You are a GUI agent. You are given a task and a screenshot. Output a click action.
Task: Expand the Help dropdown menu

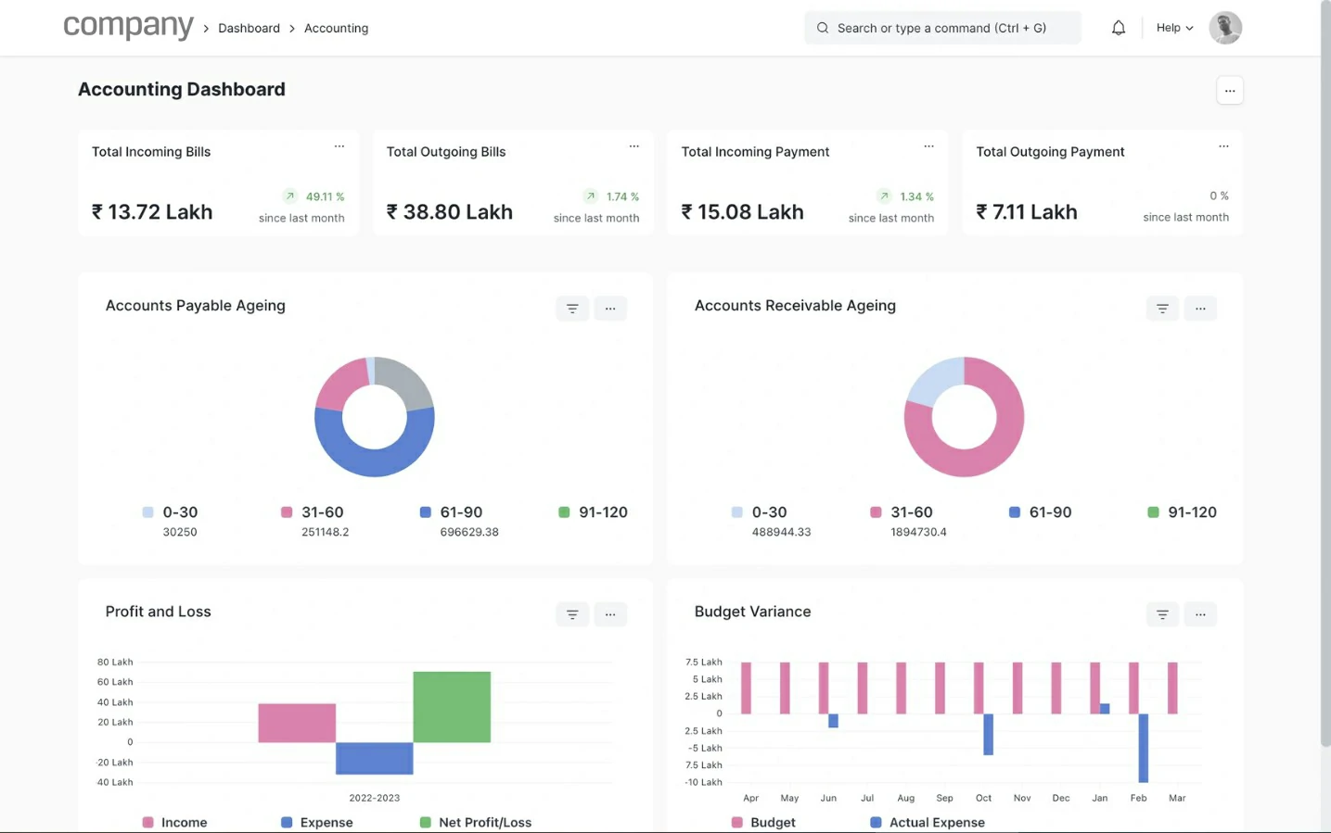[1174, 28]
